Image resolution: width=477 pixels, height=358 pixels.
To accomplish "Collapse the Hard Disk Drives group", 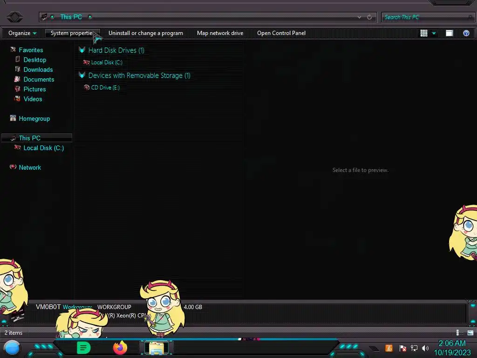I will point(82,50).
